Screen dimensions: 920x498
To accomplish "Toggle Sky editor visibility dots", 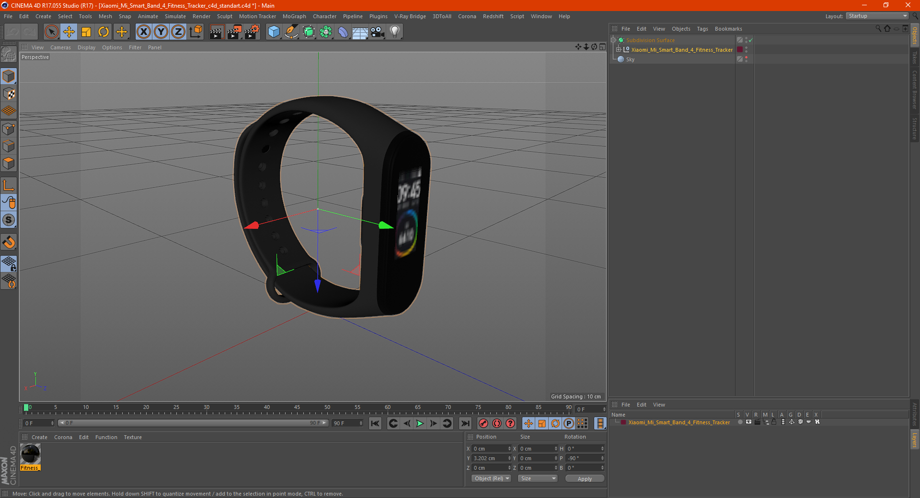I will pyautogui.click(x=746, y=59).
